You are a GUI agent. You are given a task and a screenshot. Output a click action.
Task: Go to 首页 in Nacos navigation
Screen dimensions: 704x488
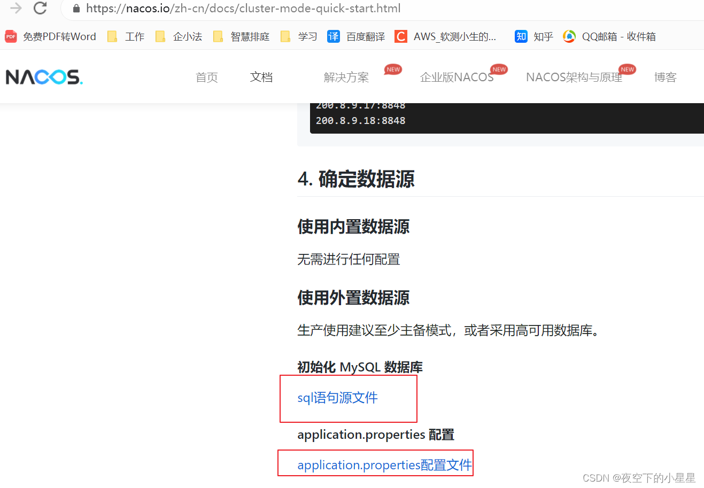pyautogui.click(x=207, y=78)
